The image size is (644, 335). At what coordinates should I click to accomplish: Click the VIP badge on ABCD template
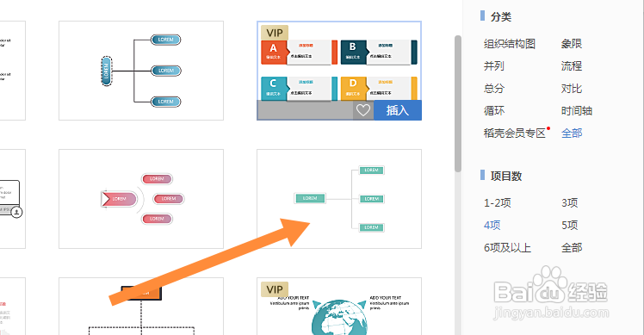[275, 33]
